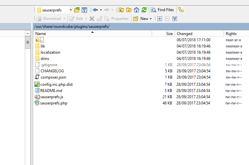Show the directory tree panel icon
Screen dimensions: 249x165
[x=181, y=10]
